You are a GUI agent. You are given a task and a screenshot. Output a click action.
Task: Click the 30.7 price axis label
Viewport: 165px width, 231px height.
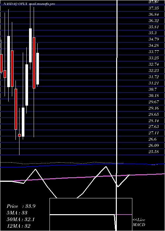coord(152,89)
